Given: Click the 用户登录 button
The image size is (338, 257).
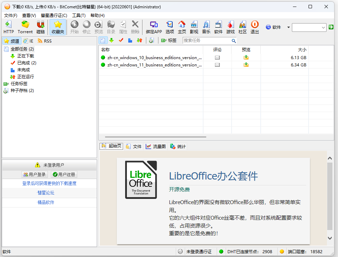Looking at the screenshot, I should pos(34,174).
